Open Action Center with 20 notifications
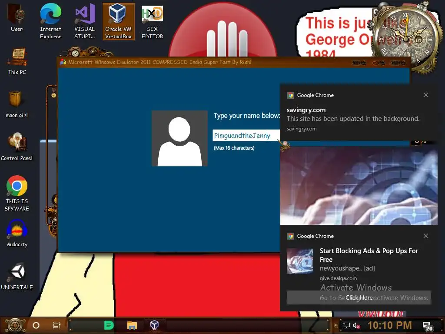This screenshot has height=334, width=445. click(x=428, y=326)
